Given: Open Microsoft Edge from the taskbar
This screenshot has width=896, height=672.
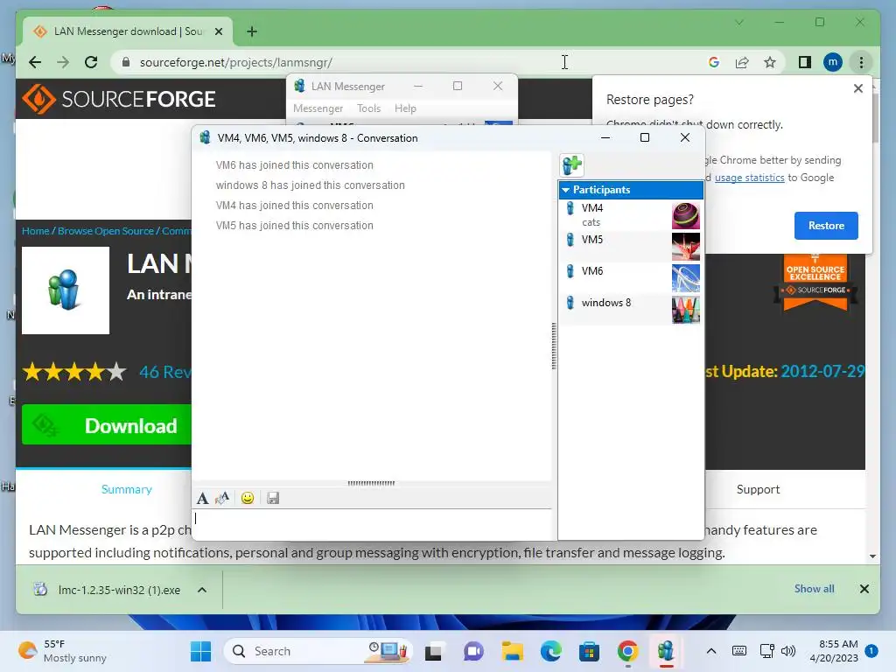Looking at the screenshot, I should [x=550, y=651].
